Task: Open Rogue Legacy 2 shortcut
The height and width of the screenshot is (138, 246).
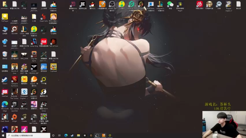Action: tap(228, 6)
